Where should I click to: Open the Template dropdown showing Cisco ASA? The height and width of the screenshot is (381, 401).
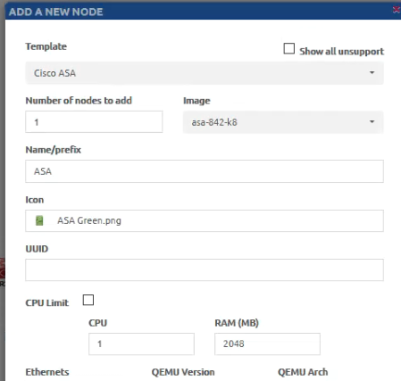click(x=205, y=73)
